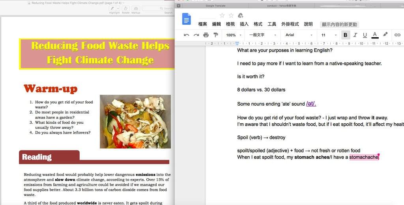Viewport: 404px width, 205px height.
Task: Open the 工具 menu
Action: 272,24
